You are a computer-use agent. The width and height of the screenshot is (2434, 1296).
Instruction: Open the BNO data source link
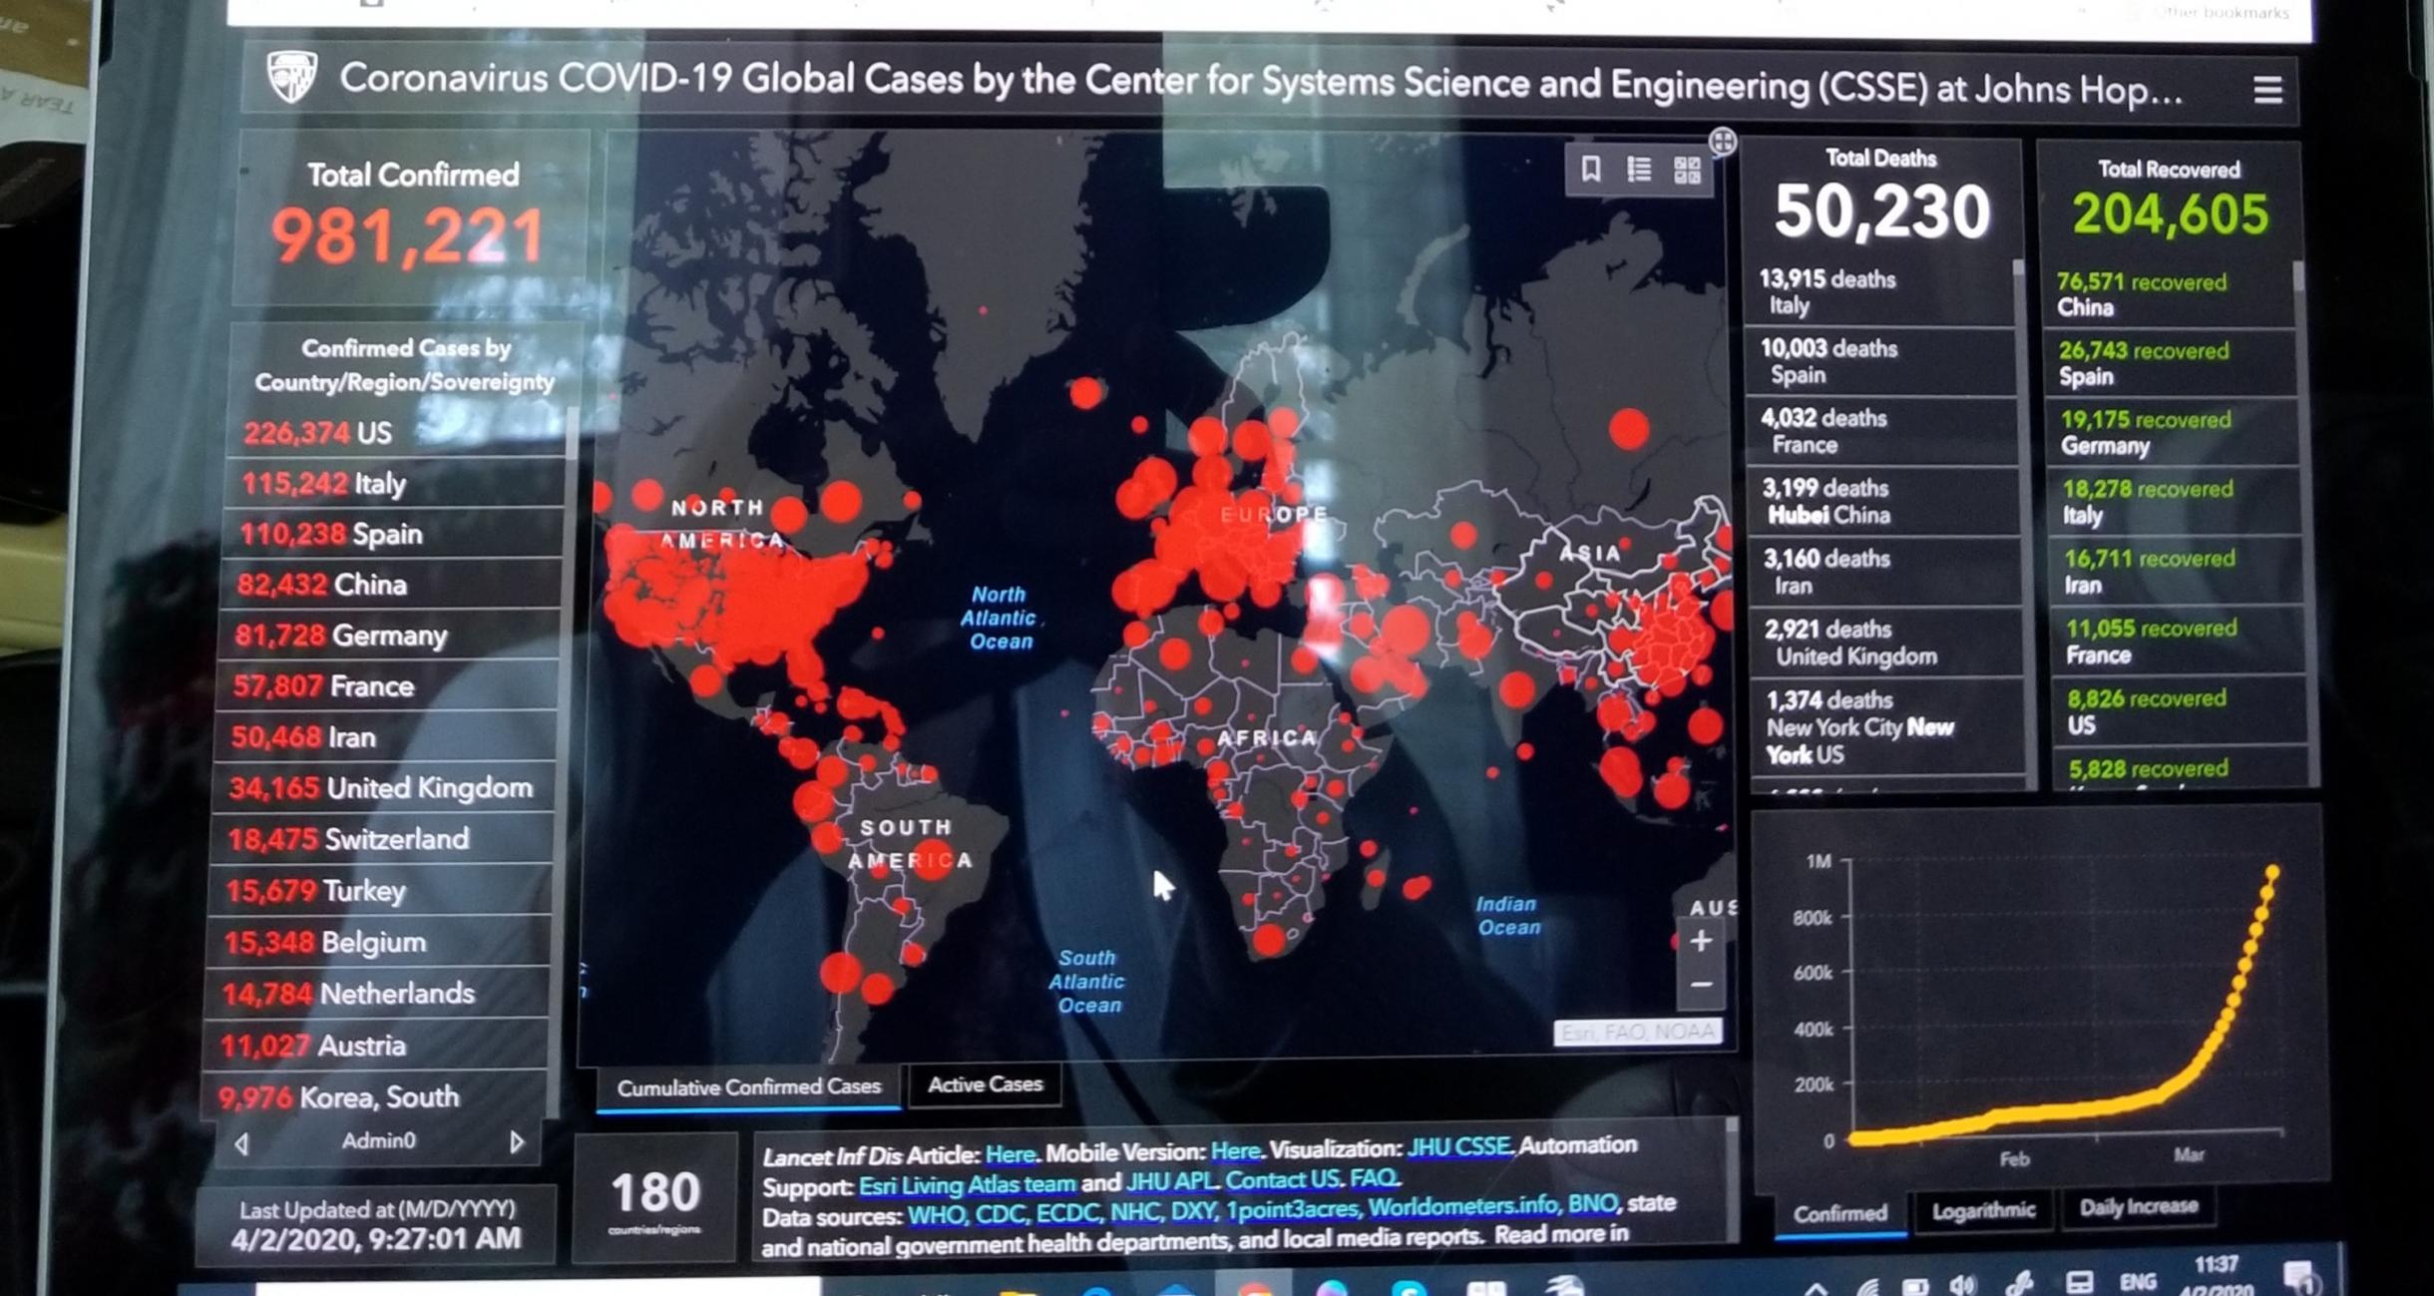click(1592, 1204)
